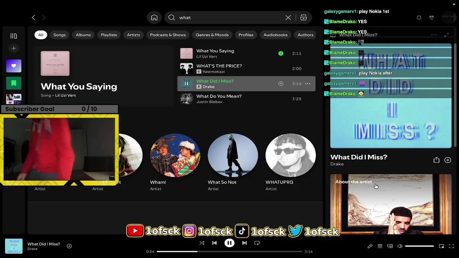Skip to the next track

(x=244, y=243)
